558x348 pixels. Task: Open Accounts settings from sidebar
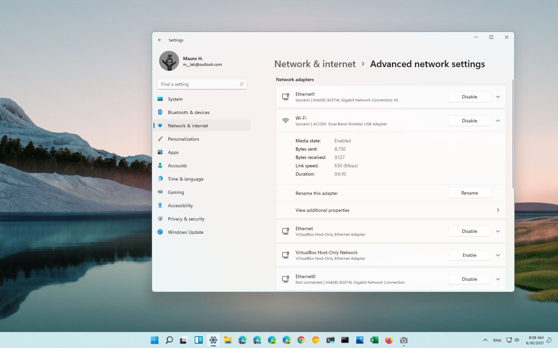[177, 165]
